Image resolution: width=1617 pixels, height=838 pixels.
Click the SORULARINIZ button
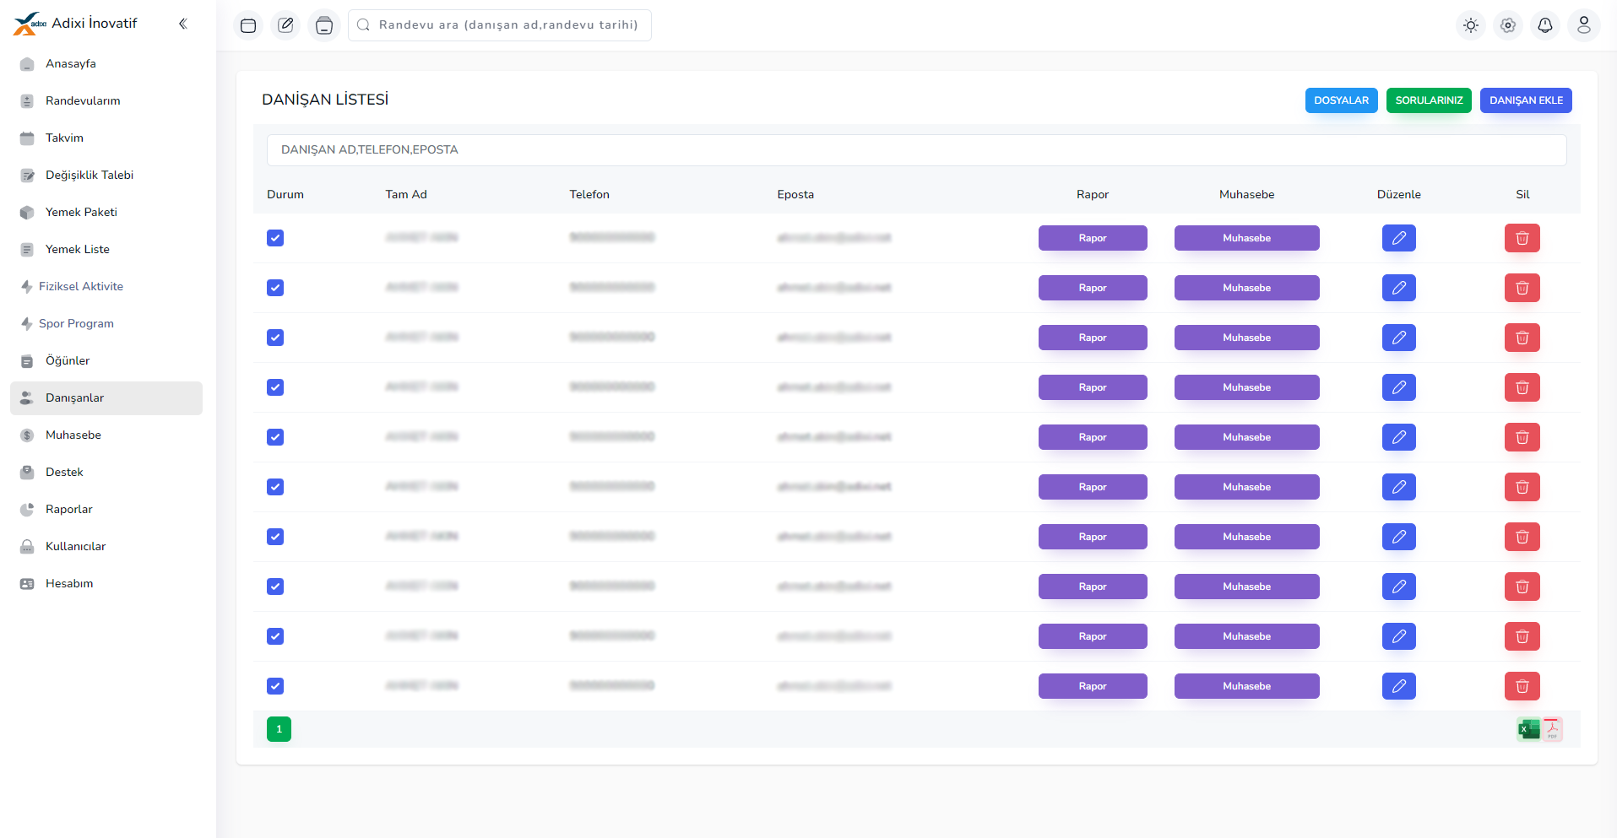pyautogui.click(x=1429, y=100)
